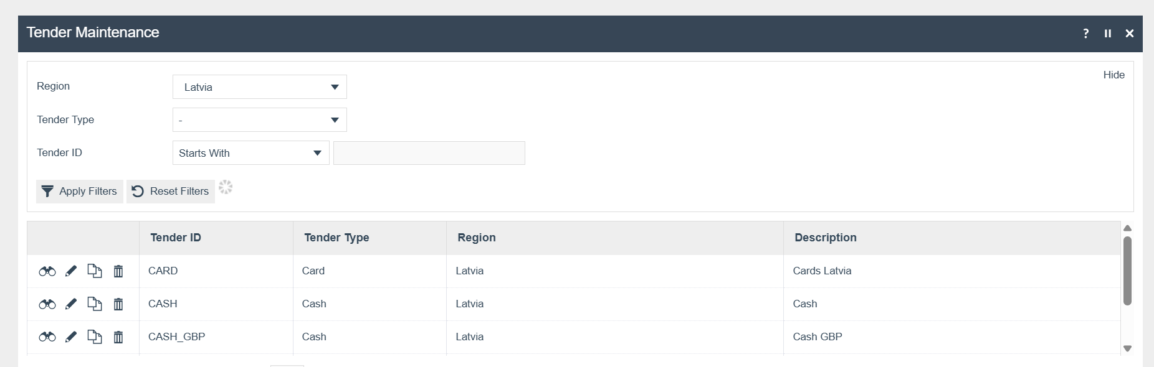Click the Reset Filters button
The height and width of the screenshot is (367, 1154).
pyautogui.click(x=171, y=192)
